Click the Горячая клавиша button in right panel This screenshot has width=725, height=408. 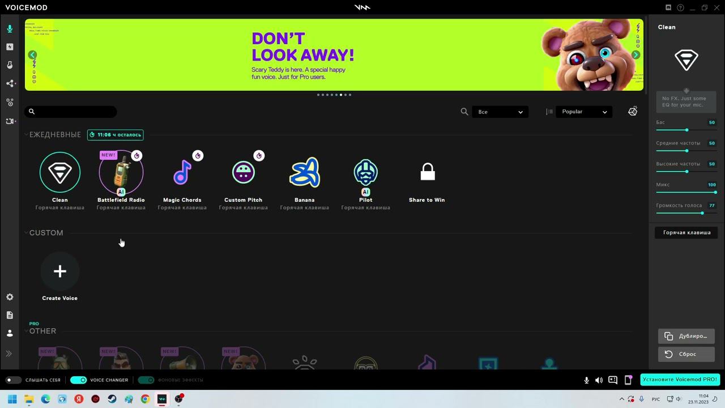(x=686, y=232)
